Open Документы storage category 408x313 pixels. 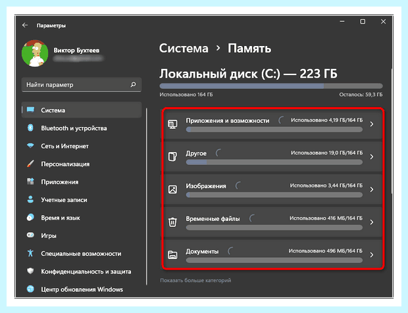272,254
